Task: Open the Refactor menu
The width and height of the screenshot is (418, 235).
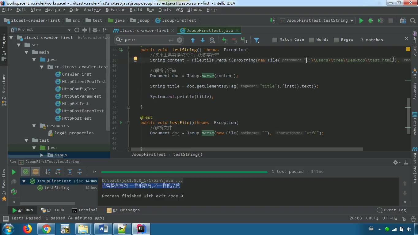Action: click(x=115, y=10)
